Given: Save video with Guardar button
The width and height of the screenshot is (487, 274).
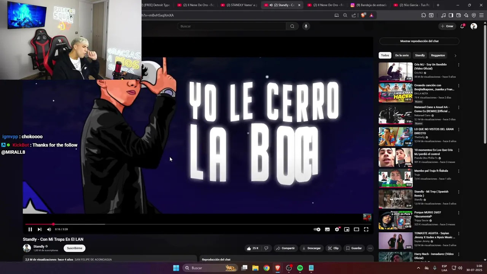Looking at the screenshot, I should coord(354,248).
